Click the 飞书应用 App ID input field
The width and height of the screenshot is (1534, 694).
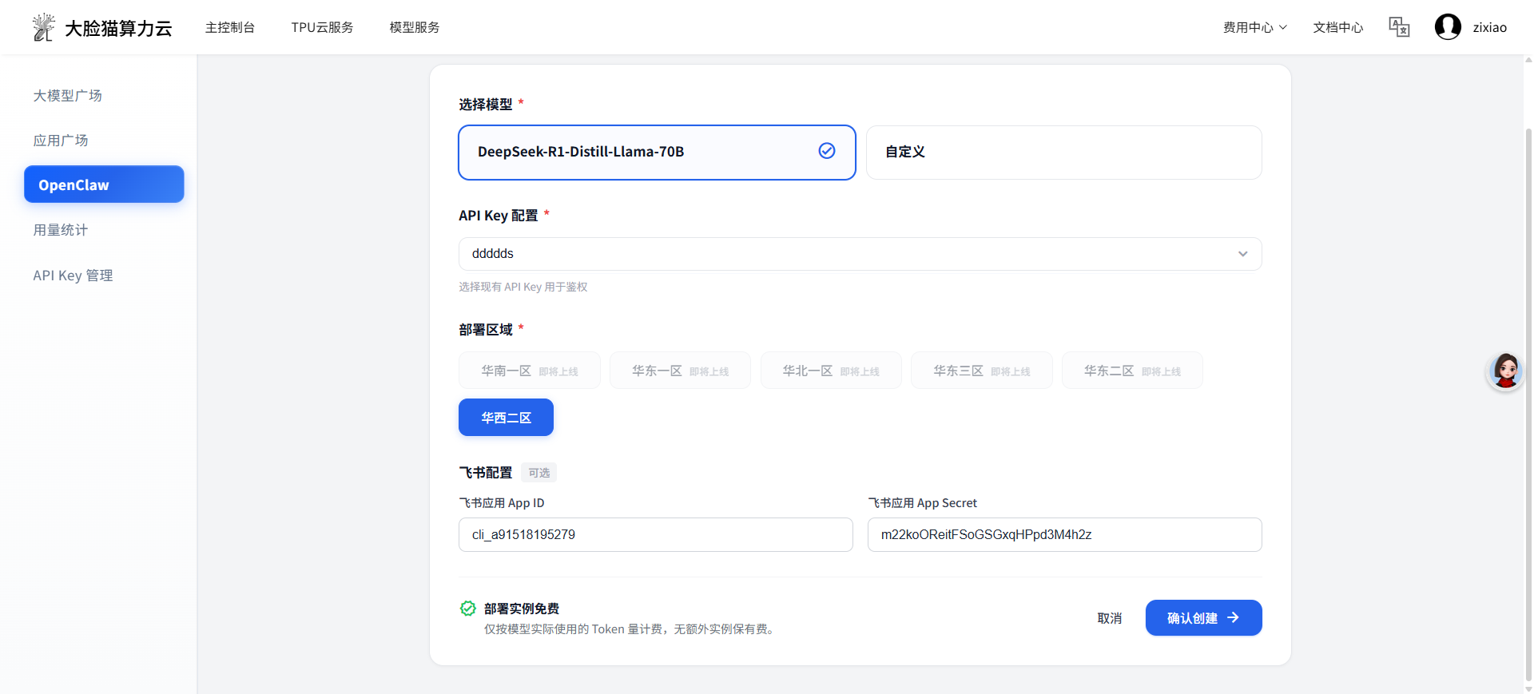(x=655, y=535)
